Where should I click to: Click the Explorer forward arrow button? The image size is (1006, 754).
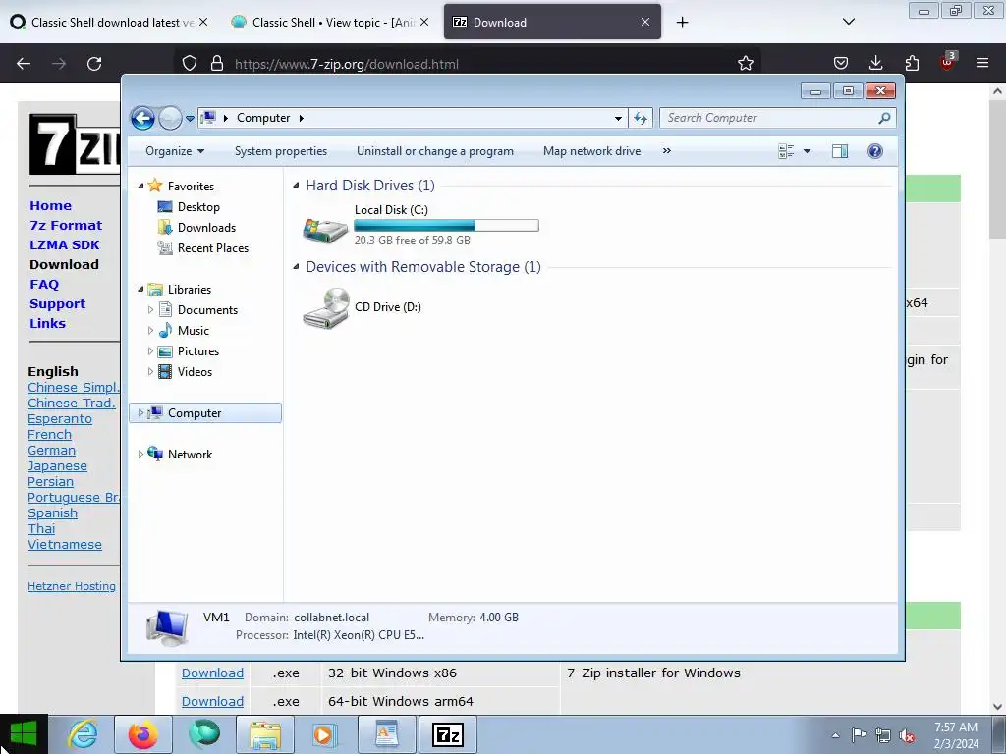(x=169, y=118)
